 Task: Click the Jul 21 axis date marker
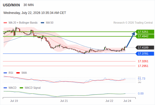pyautogui.click(x=64, y=101)
